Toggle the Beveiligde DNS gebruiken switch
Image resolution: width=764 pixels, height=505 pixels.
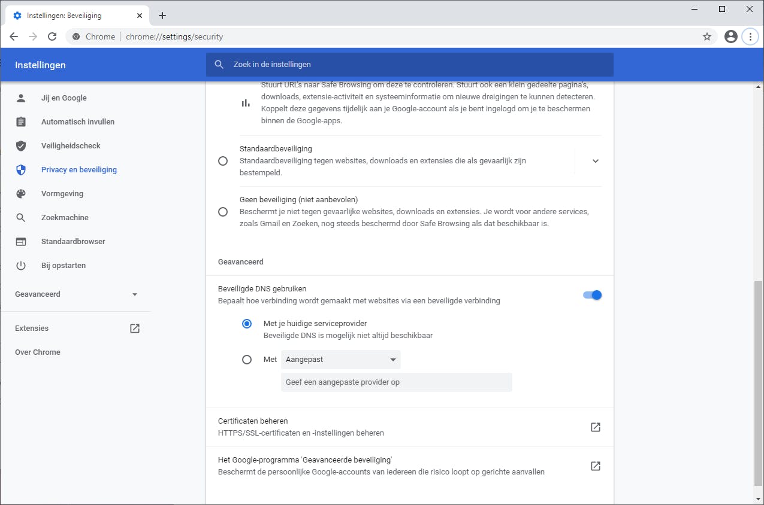[592, 295]
